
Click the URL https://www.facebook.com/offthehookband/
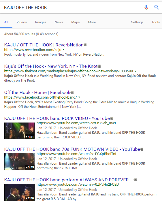point(41,97)
